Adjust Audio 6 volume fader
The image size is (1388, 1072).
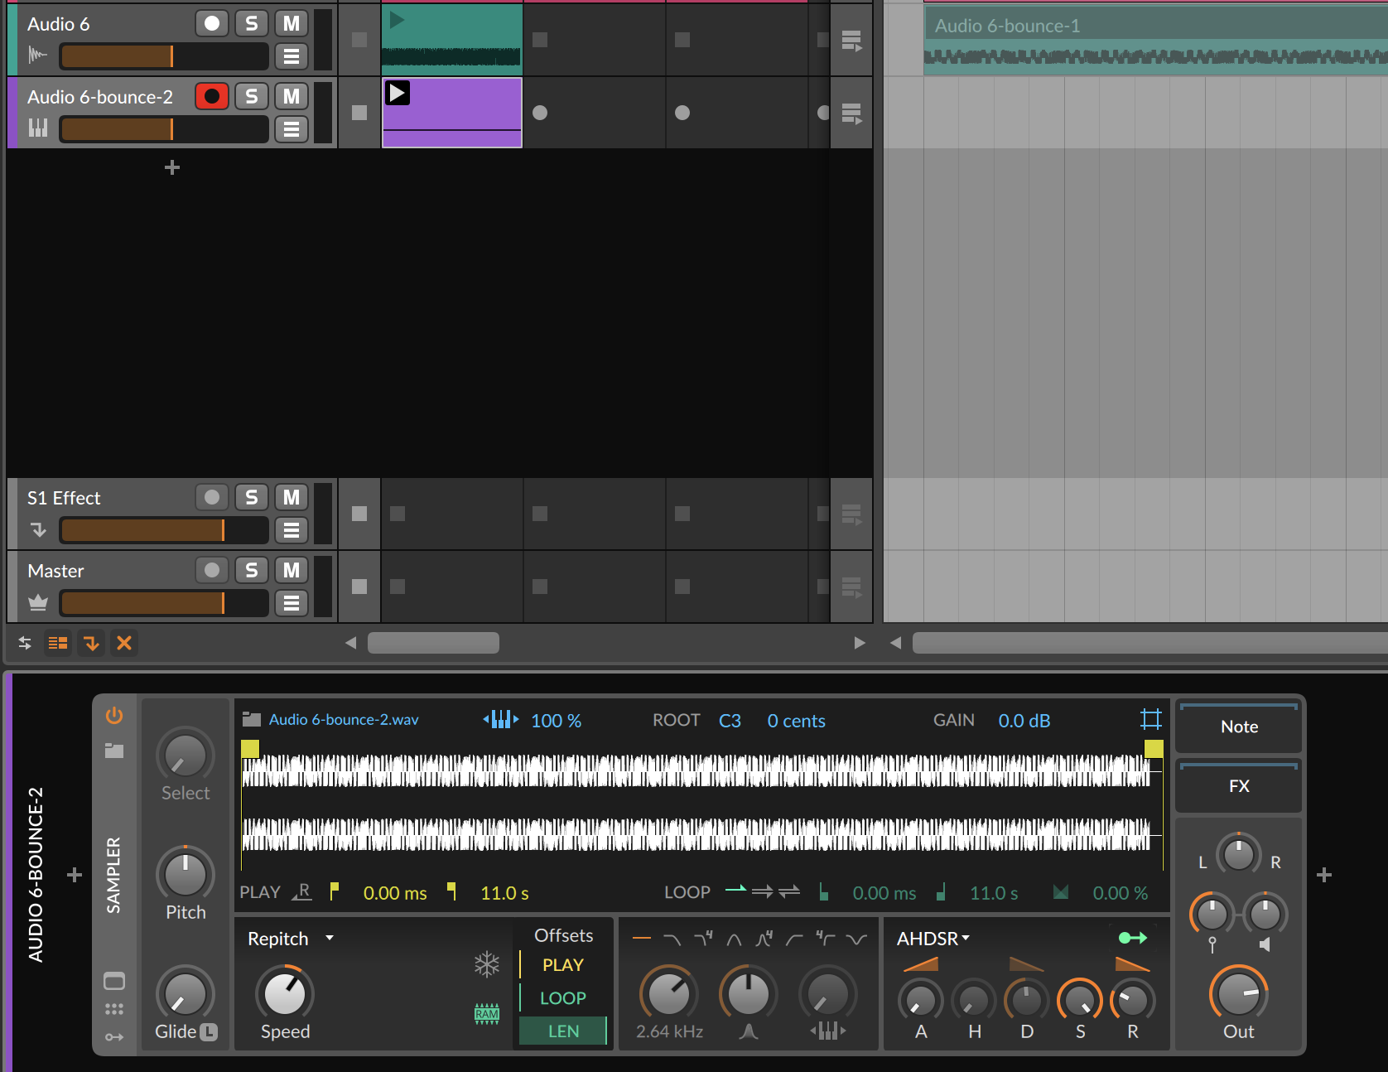(164, 56)
